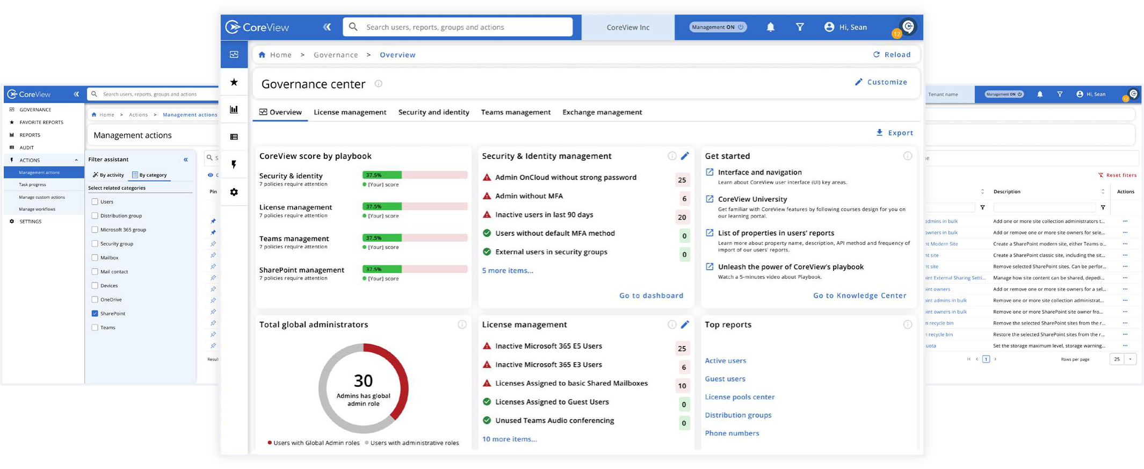Show info for Total global administrators card
1144x469 pixels.
(x=462, y=324)
